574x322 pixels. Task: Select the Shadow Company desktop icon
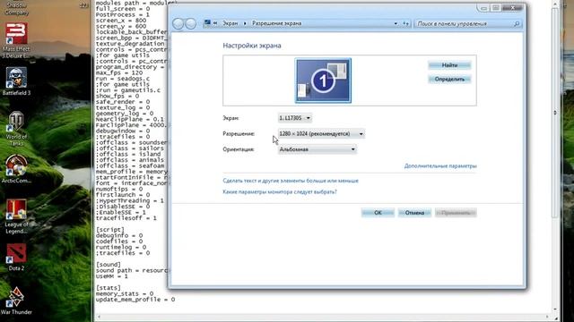(x=16, y=8)
